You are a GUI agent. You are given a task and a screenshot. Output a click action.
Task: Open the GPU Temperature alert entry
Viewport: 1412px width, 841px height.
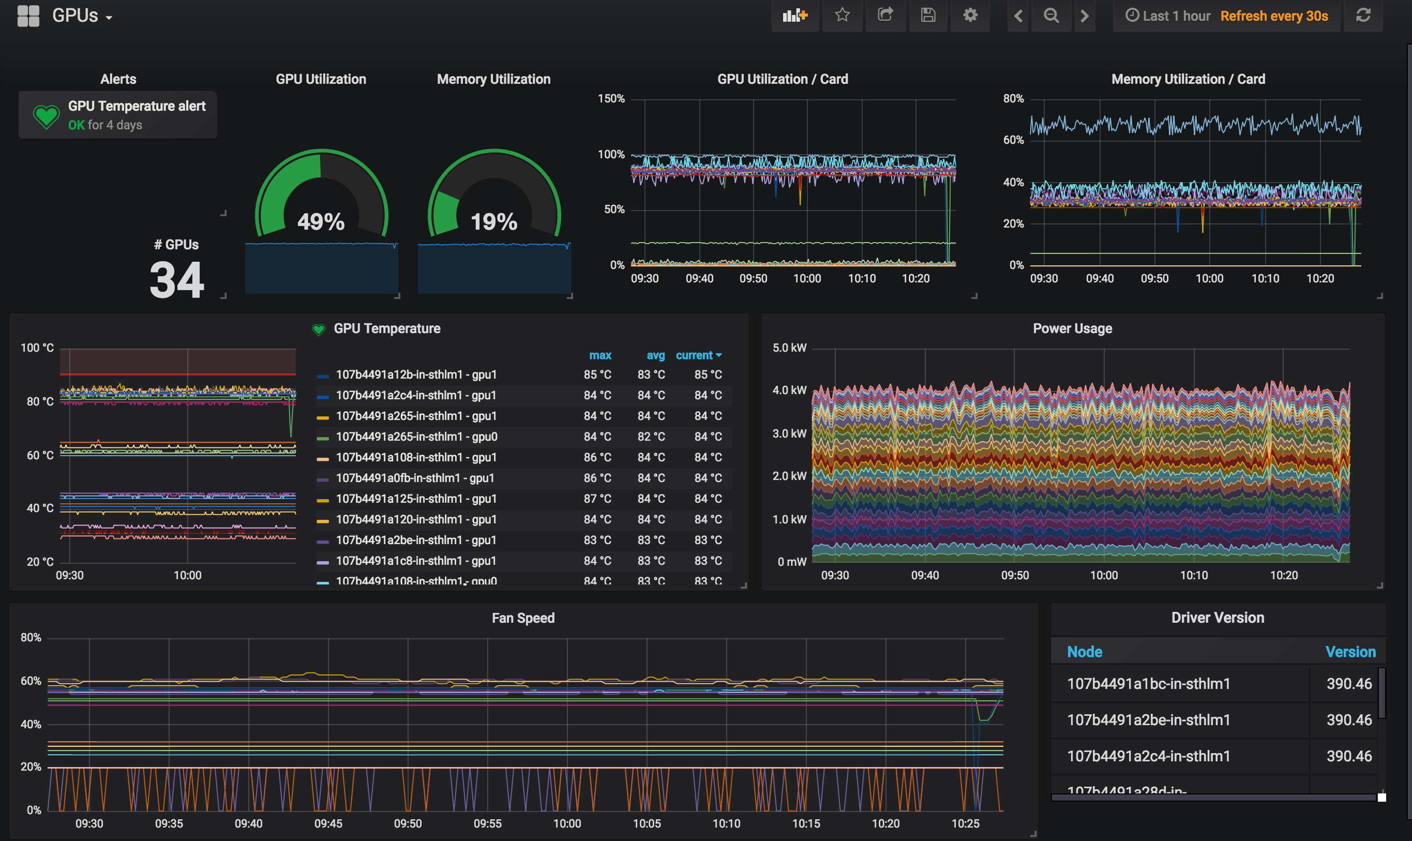(x=136, y=106)
